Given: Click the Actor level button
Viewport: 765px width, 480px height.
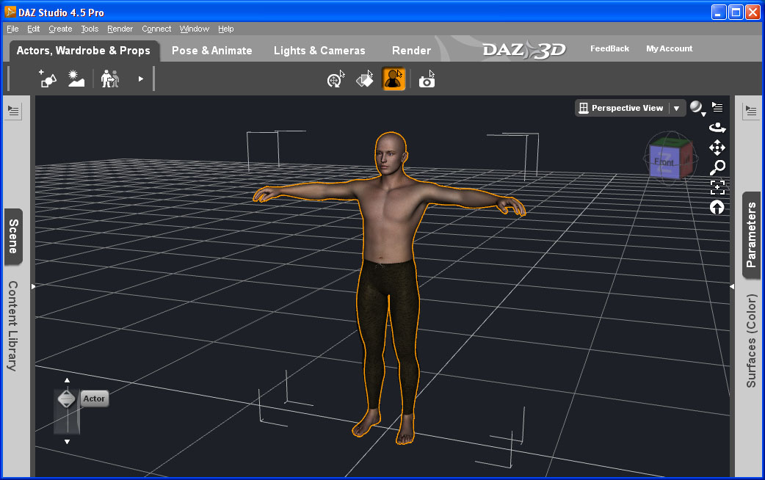Looking at the screenshot, I should [x=94, y=399].
